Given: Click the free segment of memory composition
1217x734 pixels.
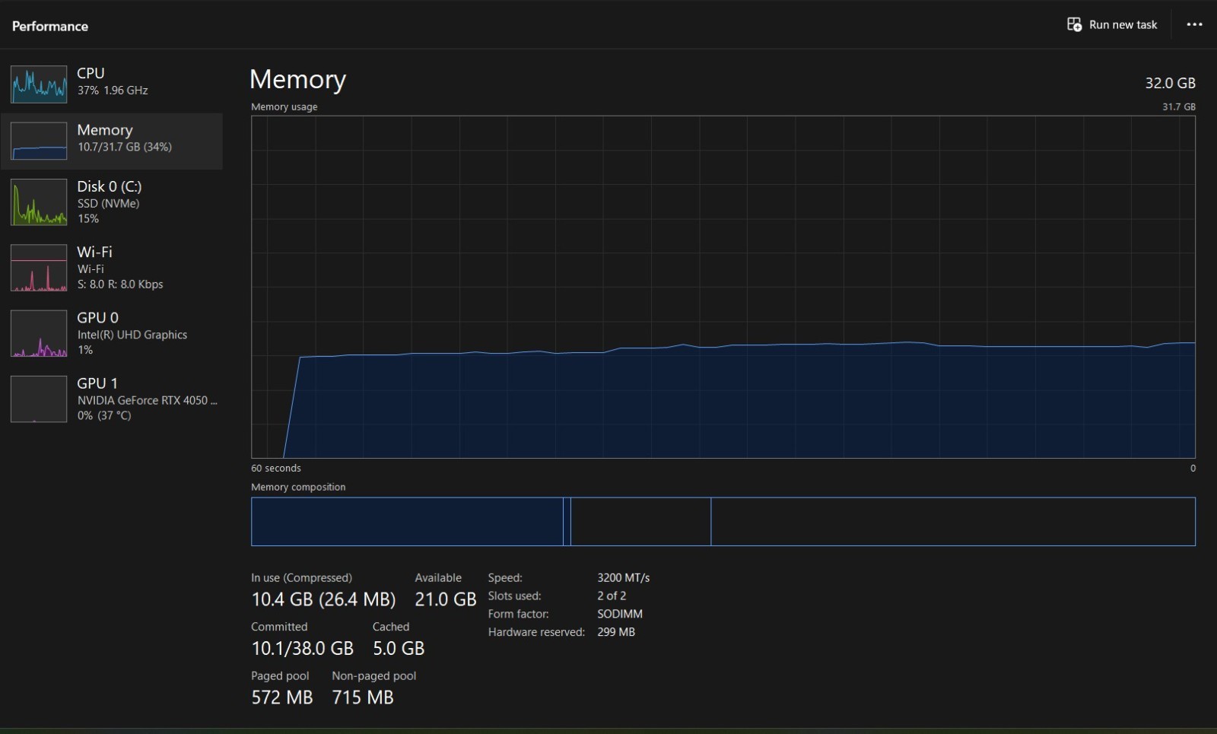Looking at the screenshot, I should tap(953, 522).
